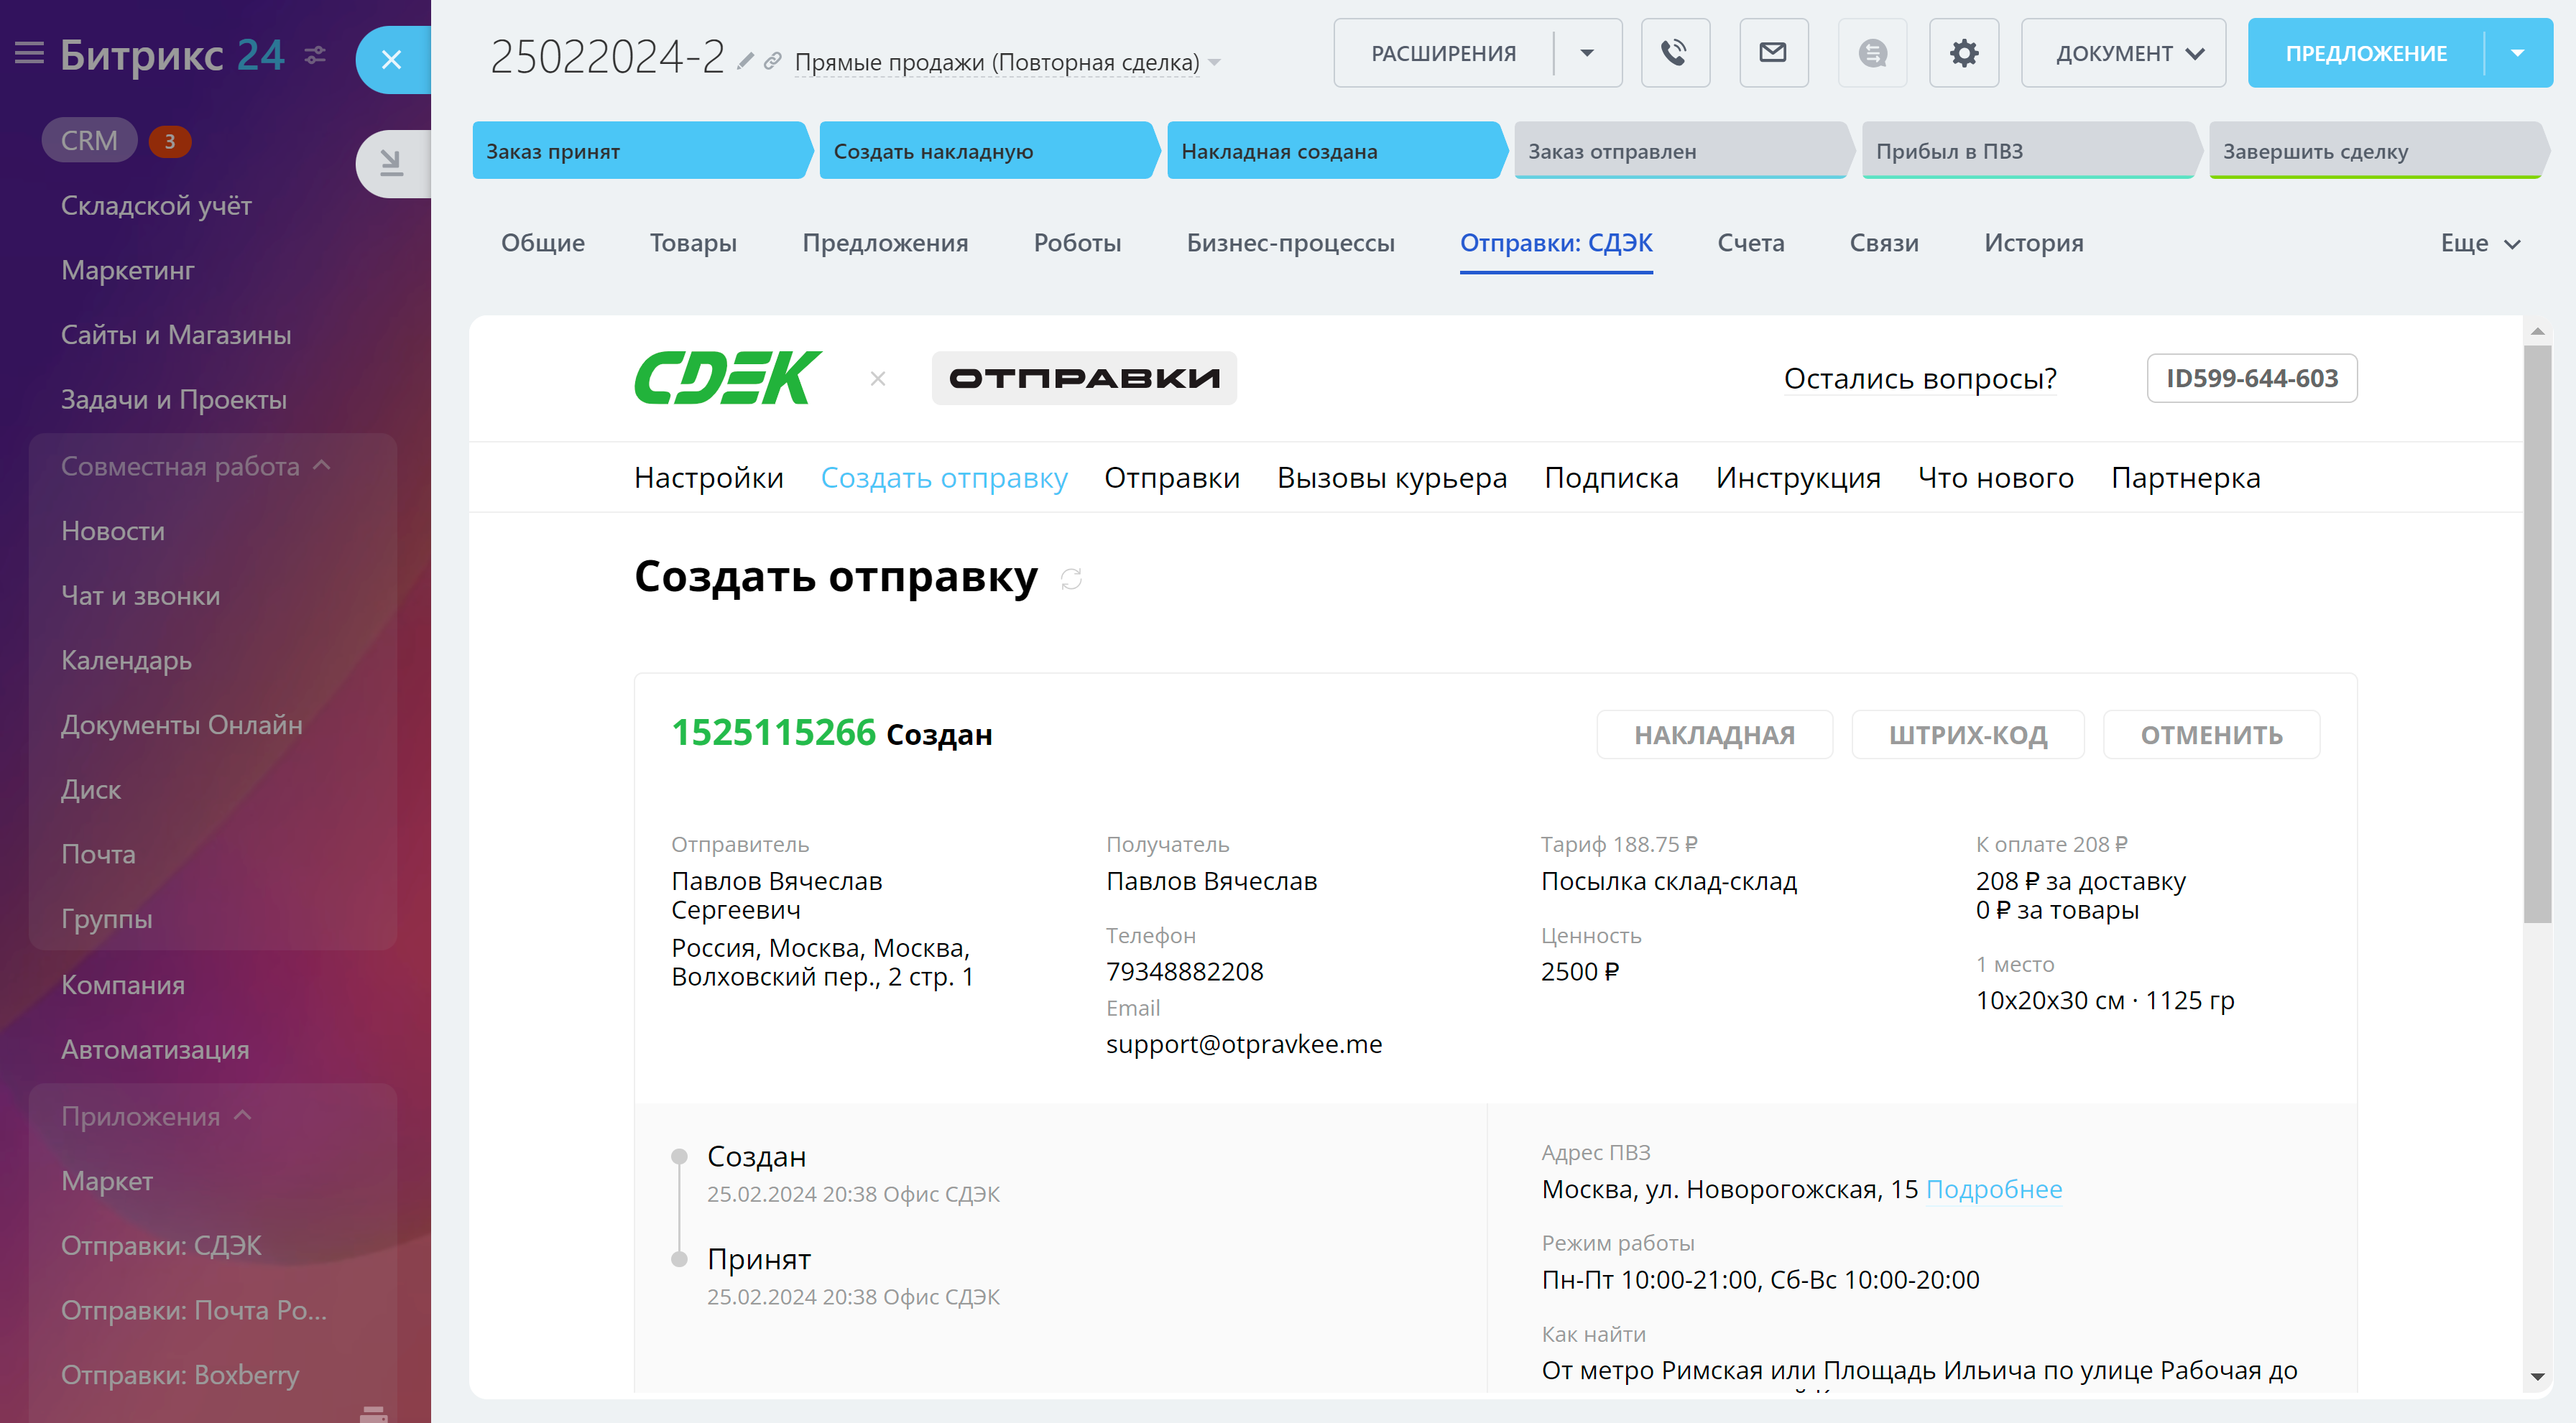Click ID599-644-603 button
The image size is (2576, 1423).
coord(2252,378)
